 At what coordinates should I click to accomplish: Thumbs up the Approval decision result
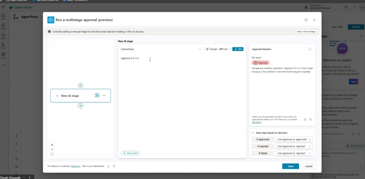(x=305, y=119)
